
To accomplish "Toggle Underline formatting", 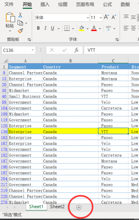I will pos(53,28).
